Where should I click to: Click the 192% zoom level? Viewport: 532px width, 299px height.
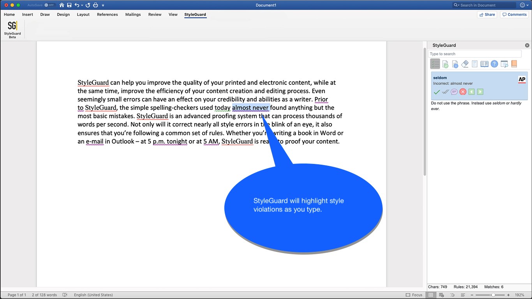520,295
